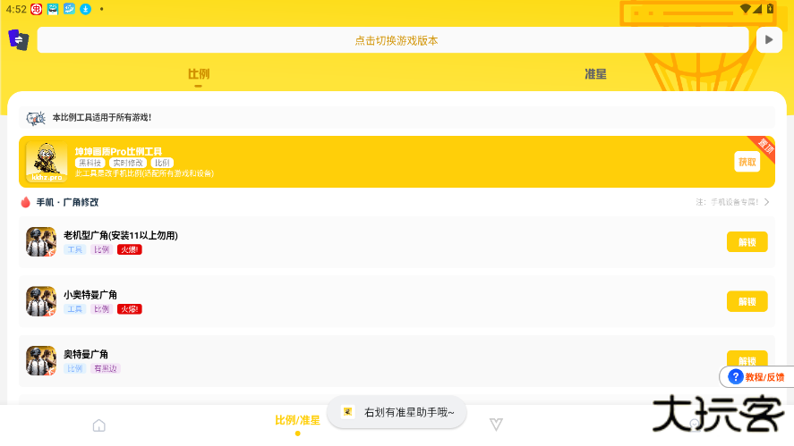This screenshot has height=446, width=794.
Task: Open the 老机型广角 game icon
Action: pyautogui.click(x=41, y=241)
